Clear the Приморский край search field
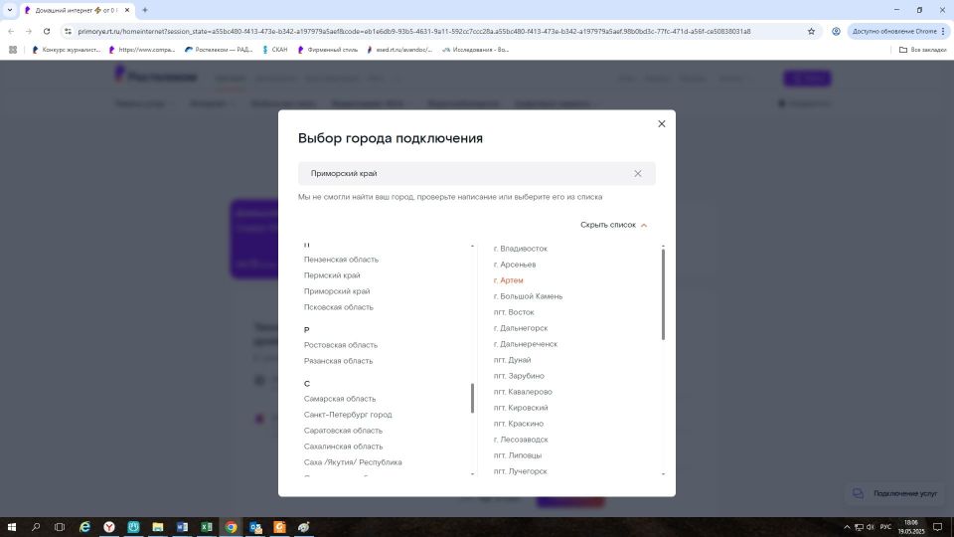The width and height of the screenshot is (954, 537). (638, 173)
